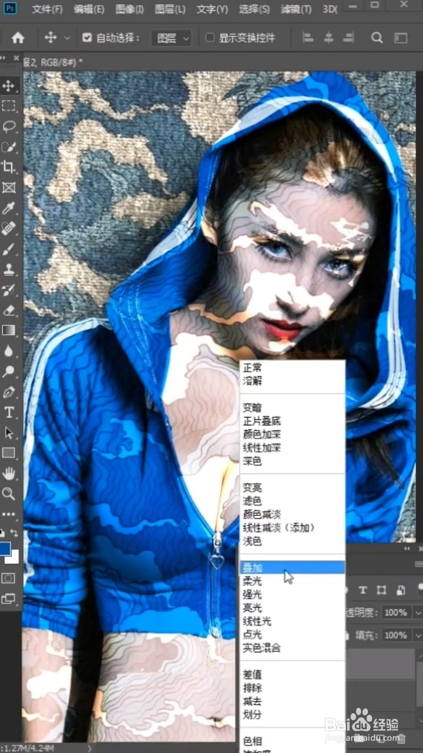Viewport: 423px width, 753px height.
Task: Open the workspace switcher icon
Action: click(401, 38)
